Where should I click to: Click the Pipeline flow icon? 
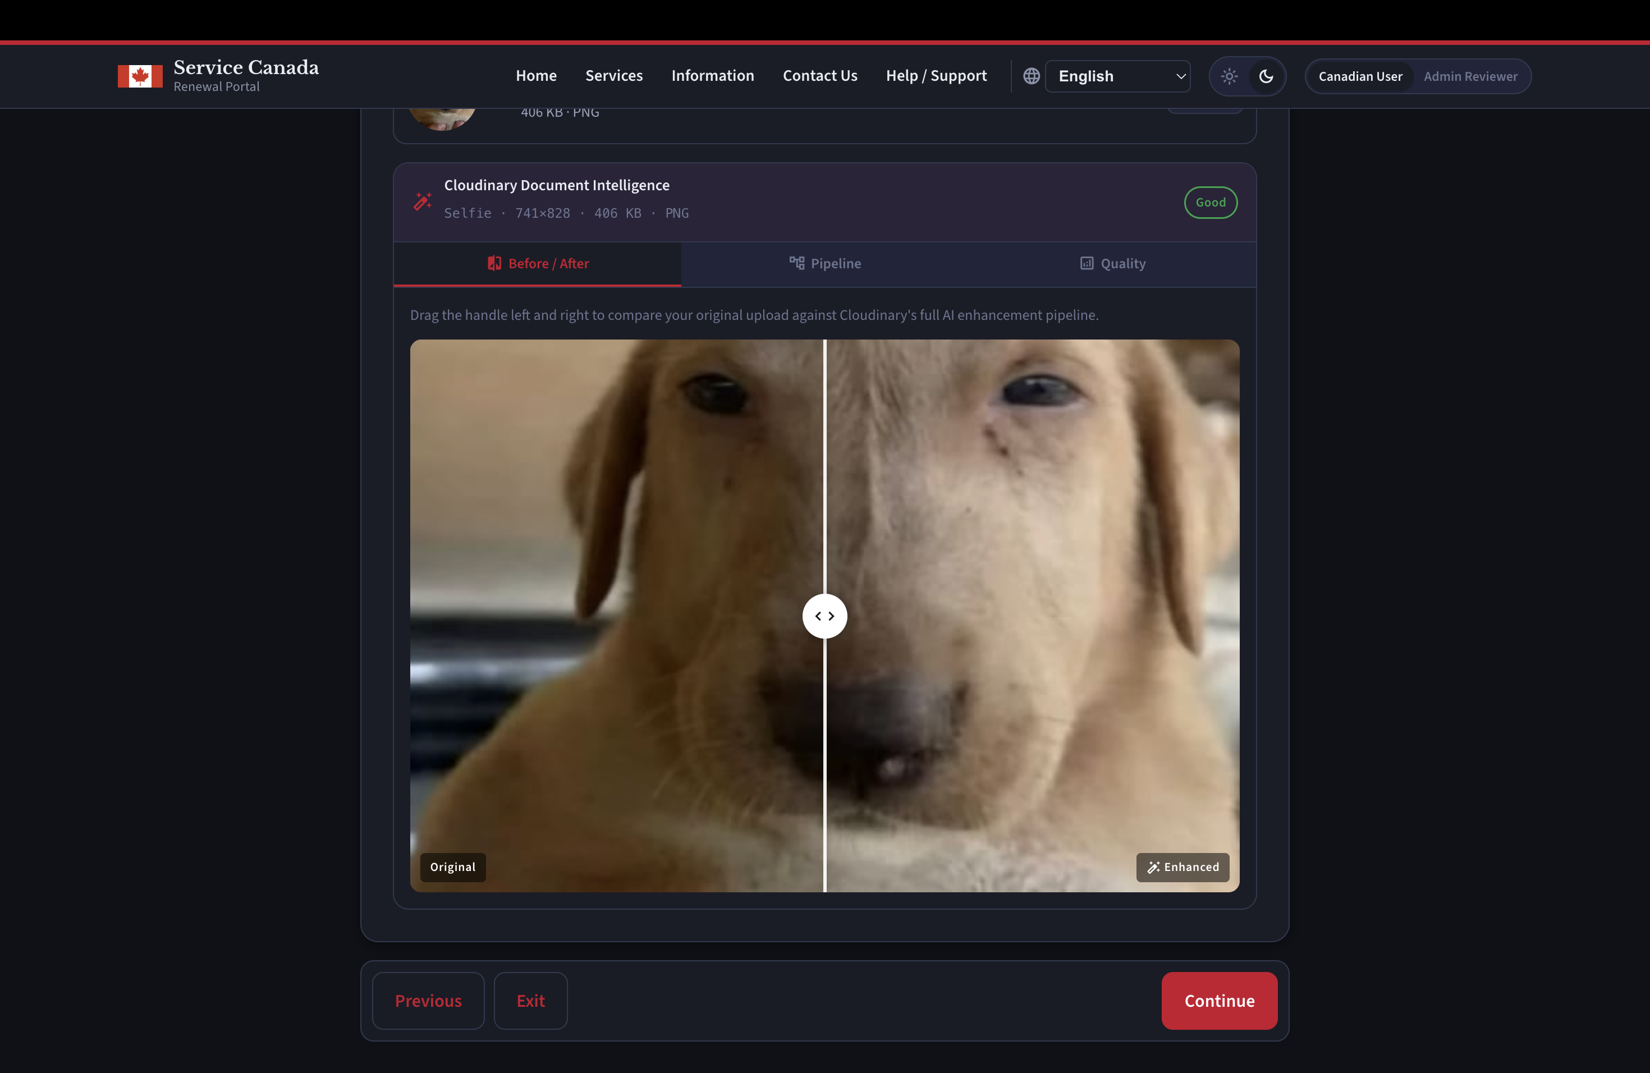796,263
